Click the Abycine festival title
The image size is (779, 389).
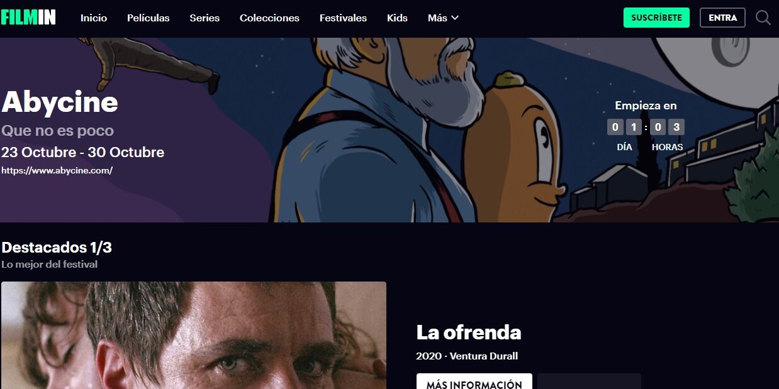pyautogui.click(x=60, y=102)
